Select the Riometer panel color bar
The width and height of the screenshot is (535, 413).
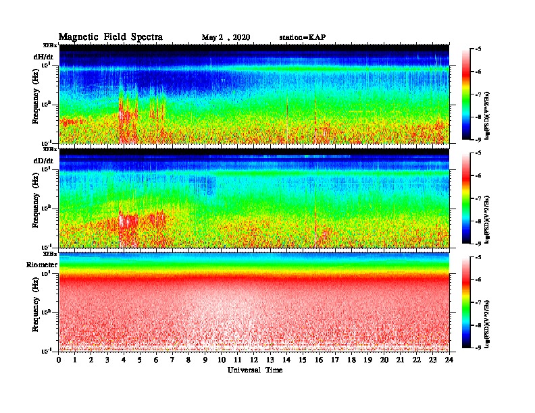[466, 302]
